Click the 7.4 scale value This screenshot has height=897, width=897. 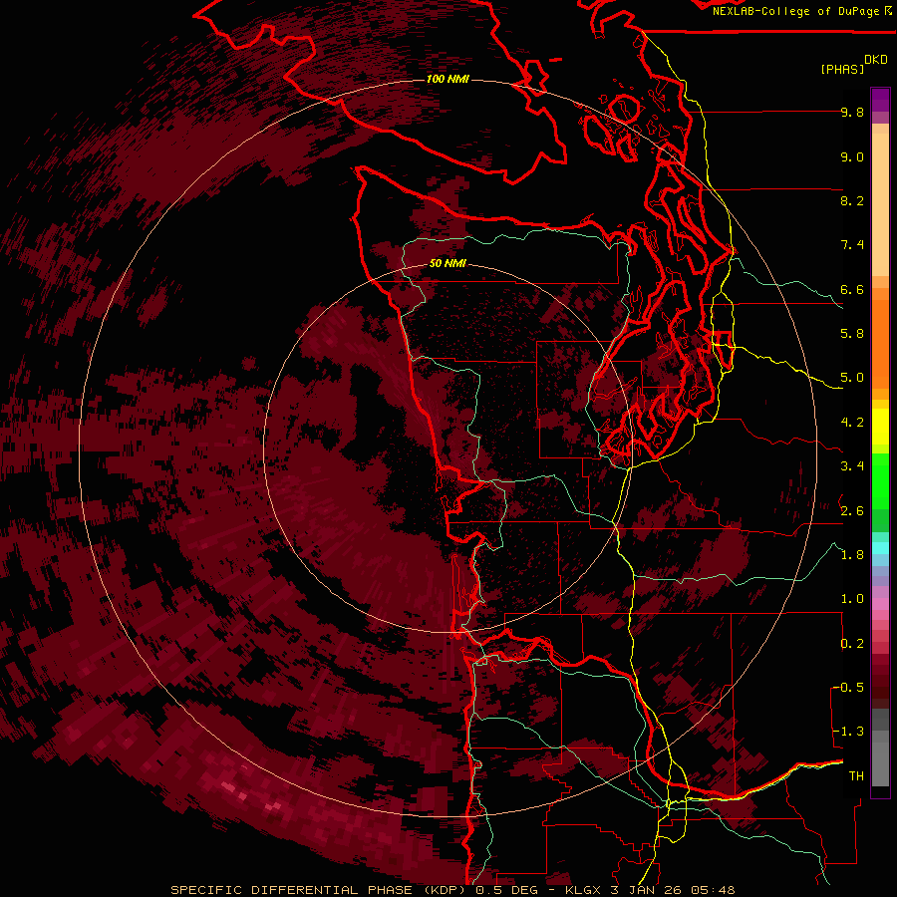coord(852,245)
